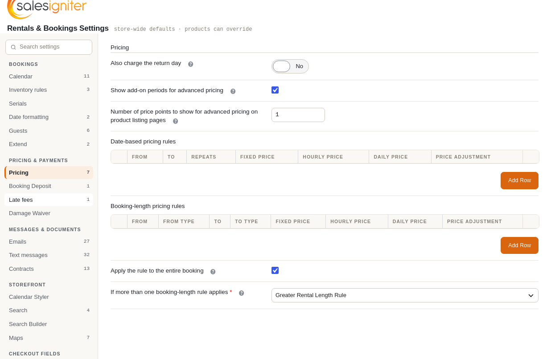Image resolution: width=551 pixels, height=359 pixels.
Task: Focus the Search settings field
Action: pyautogui.click(x=49, y=47)
